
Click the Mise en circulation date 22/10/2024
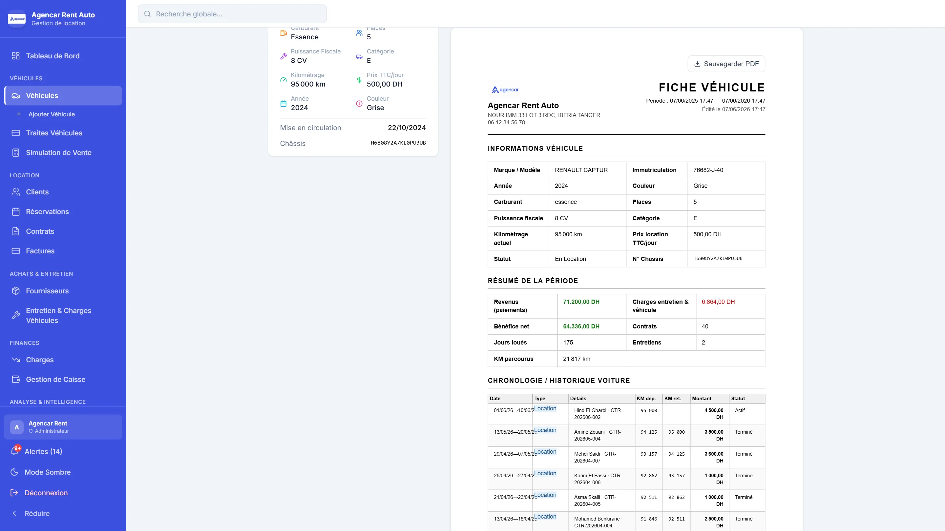coord(407,128)
